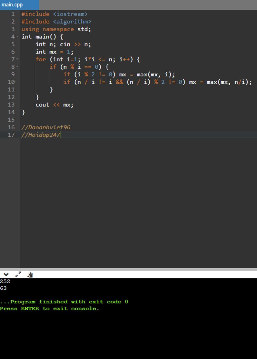Place cursor on '#include <algorithm>' line

(56, 22)
